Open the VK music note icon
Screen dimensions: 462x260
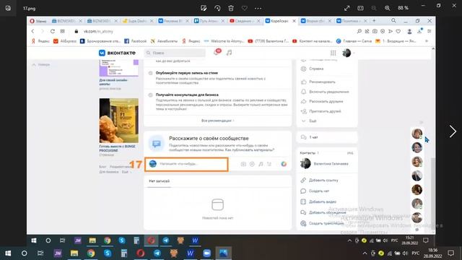pyautogui.click(x=229, y=53)
